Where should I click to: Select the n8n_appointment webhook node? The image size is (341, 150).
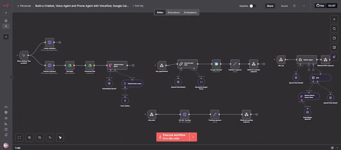162,65
